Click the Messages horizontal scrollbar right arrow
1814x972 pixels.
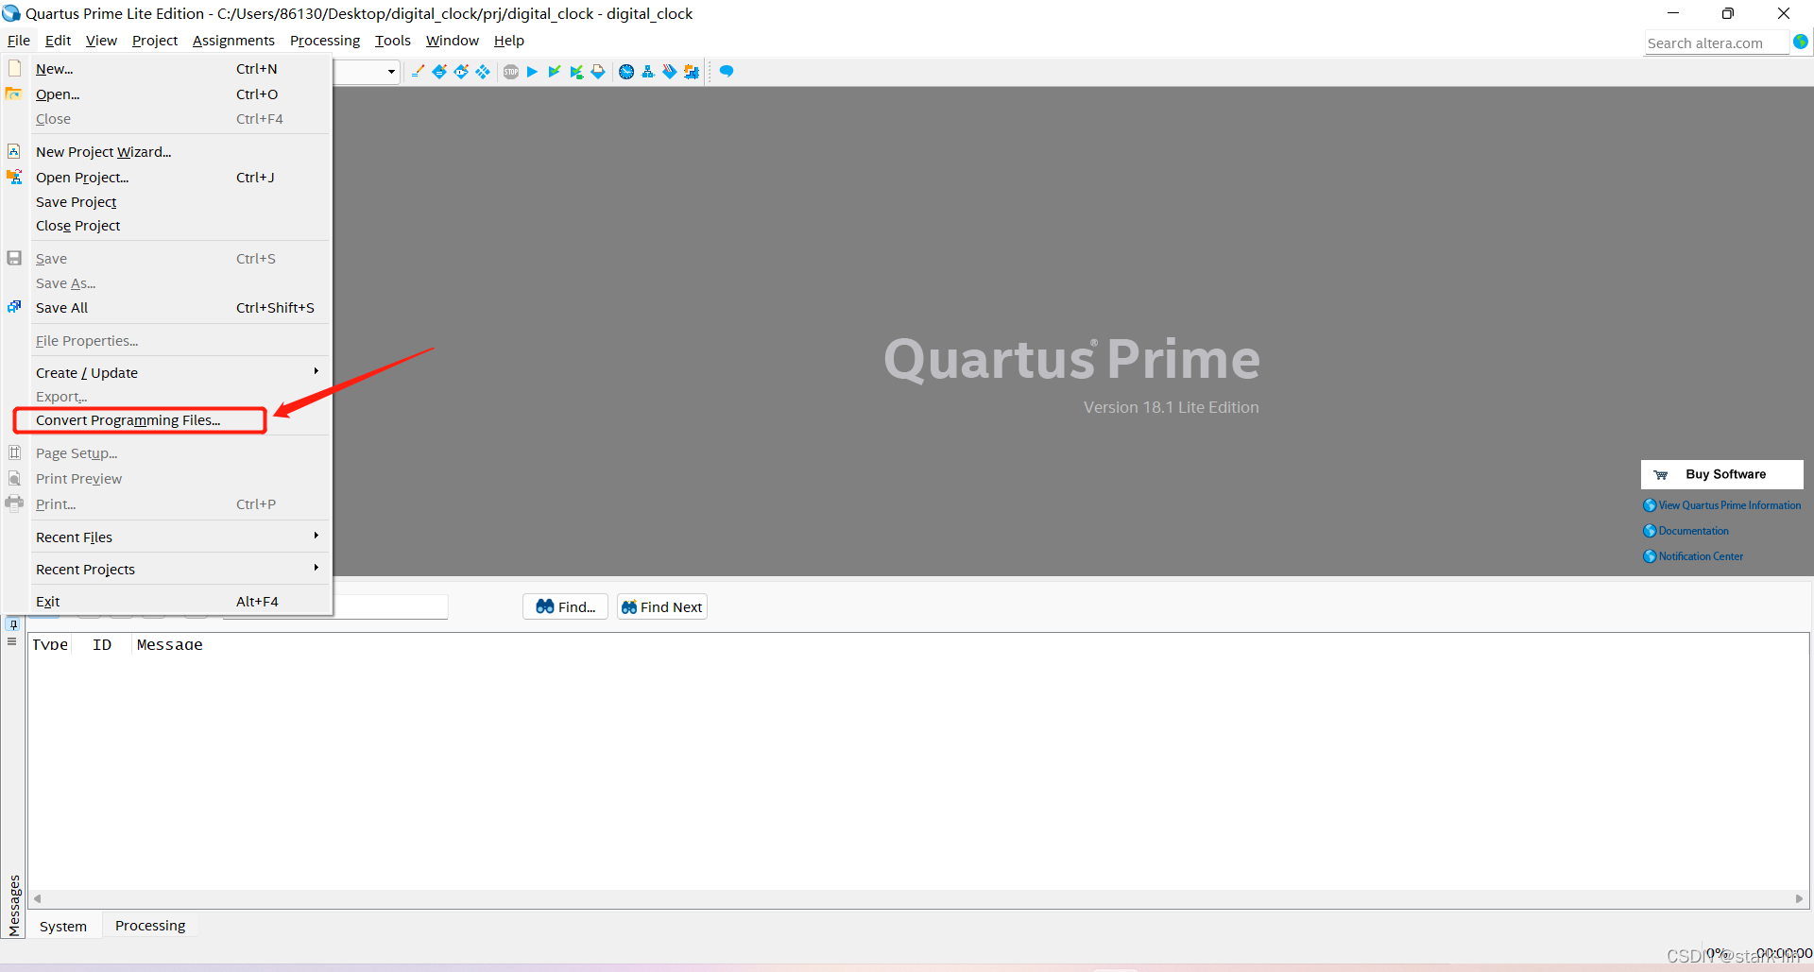coord(1799,898)
